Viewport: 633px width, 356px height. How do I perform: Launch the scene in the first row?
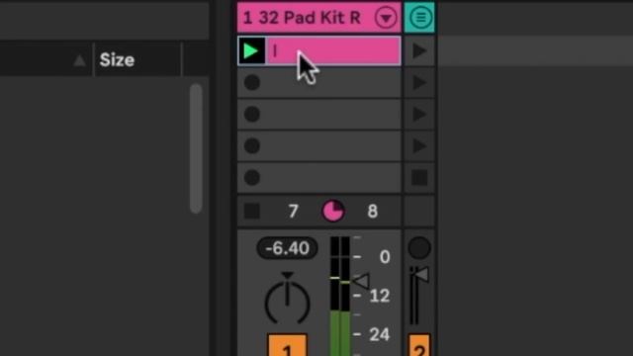point(419,51)
